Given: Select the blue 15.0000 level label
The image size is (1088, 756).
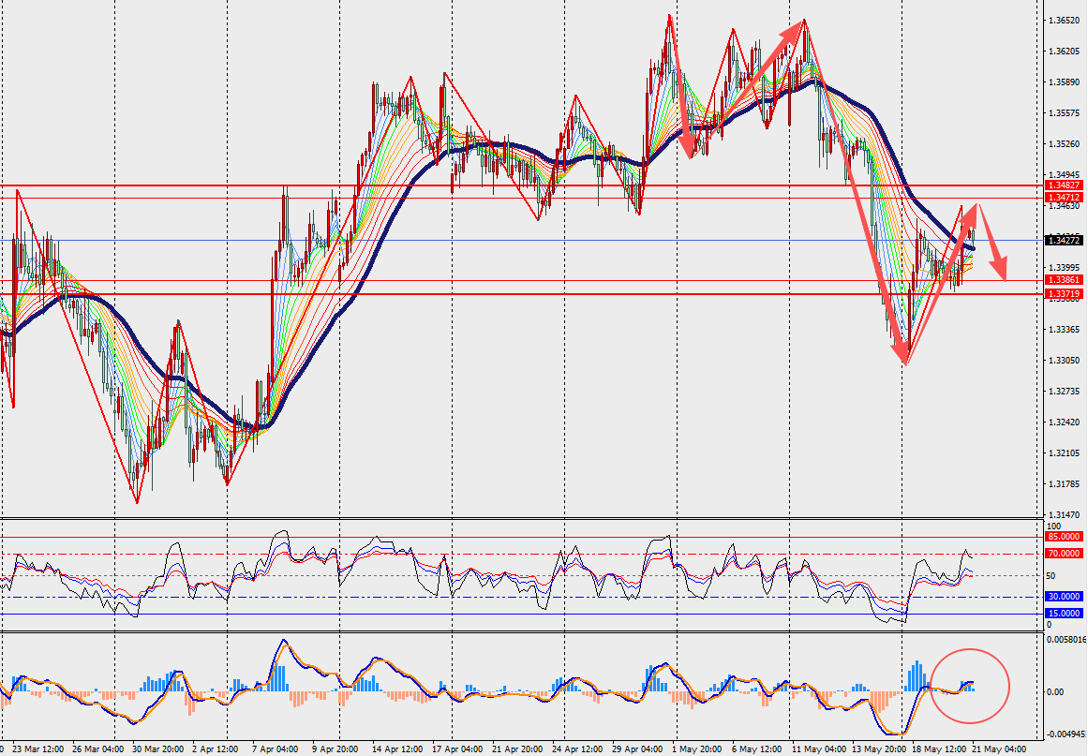Looking at the screenshot, I should click(1064, 613).
